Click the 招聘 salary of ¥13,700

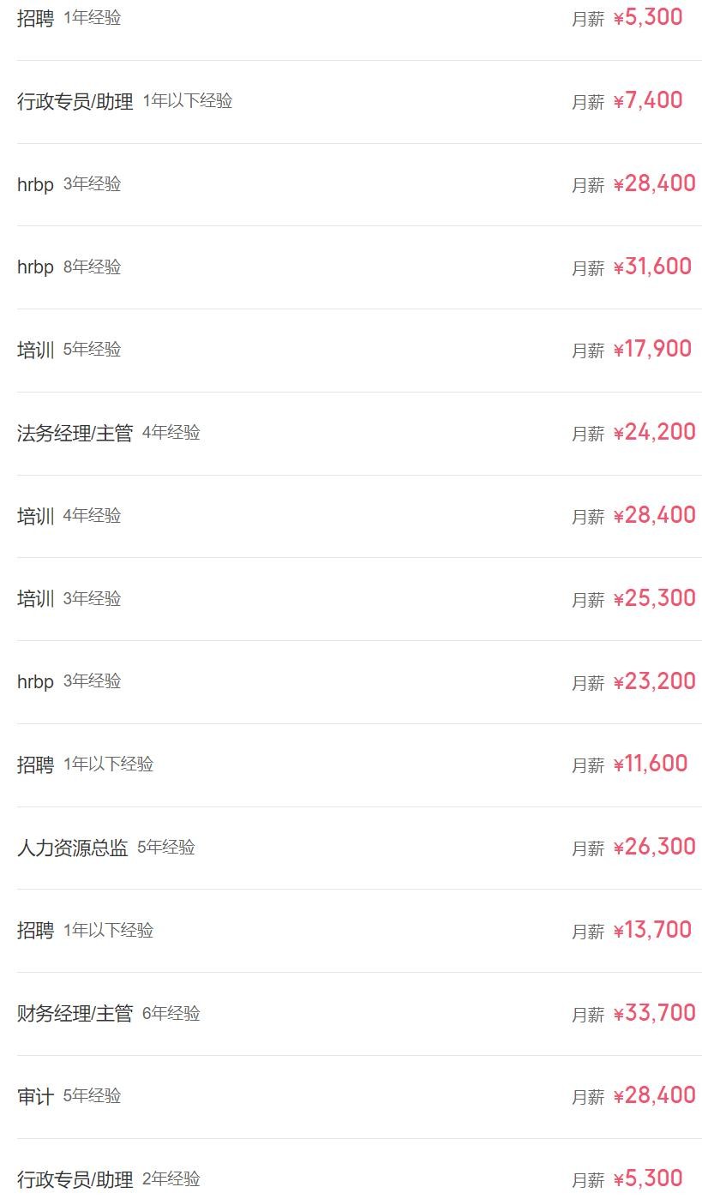[652, 931]
